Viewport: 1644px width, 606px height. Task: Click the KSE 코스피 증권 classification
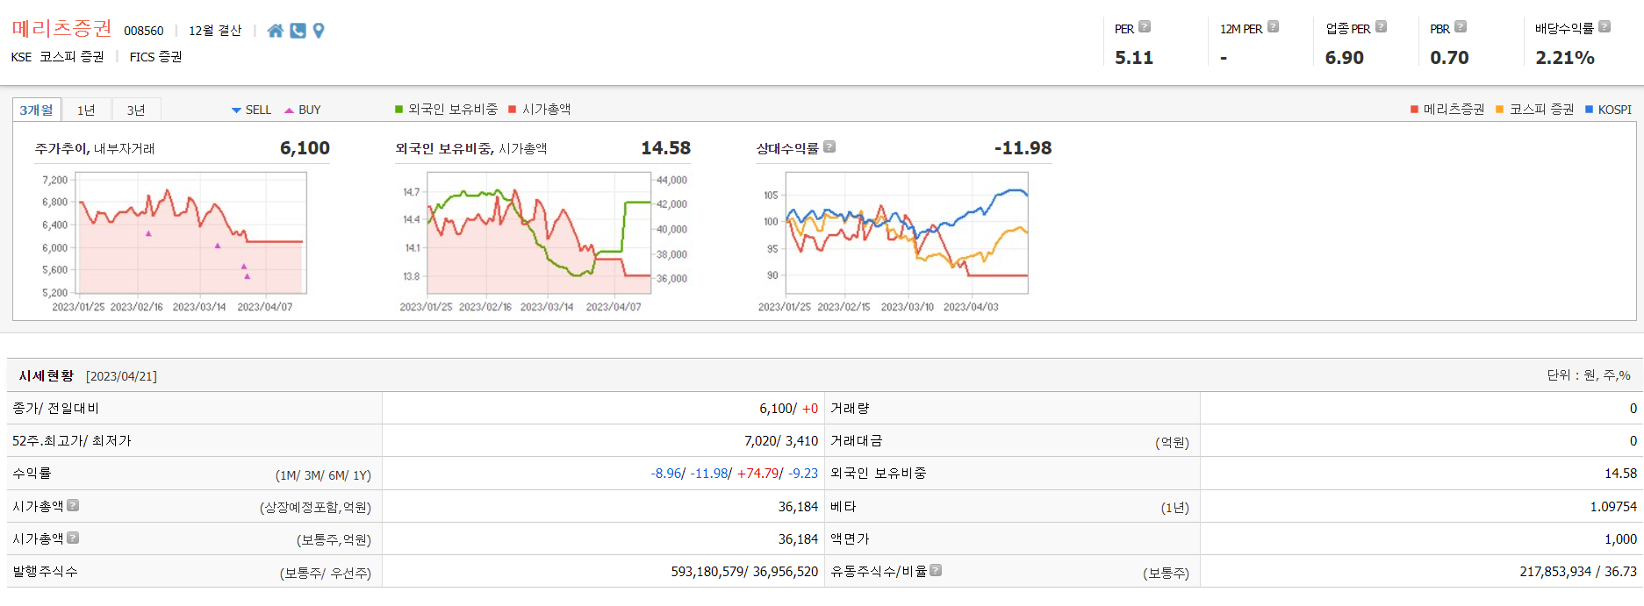click(57, 57)
